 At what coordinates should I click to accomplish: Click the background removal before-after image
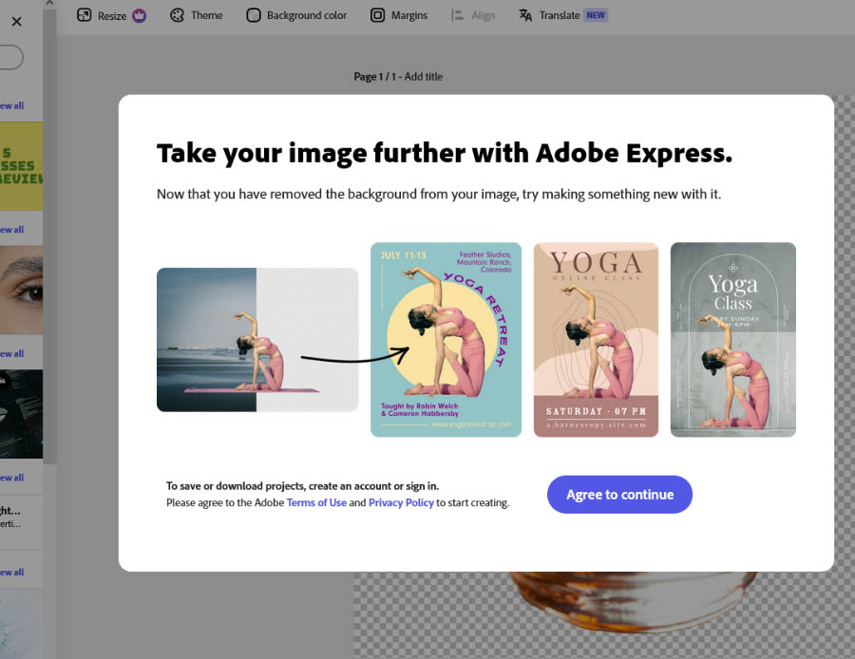257,340
